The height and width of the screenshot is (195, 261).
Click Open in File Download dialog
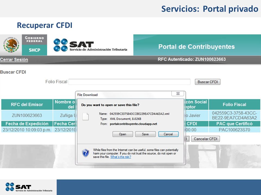pos(123,134)
